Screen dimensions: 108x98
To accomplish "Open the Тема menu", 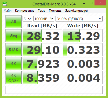I will click(x=42, y=11).
